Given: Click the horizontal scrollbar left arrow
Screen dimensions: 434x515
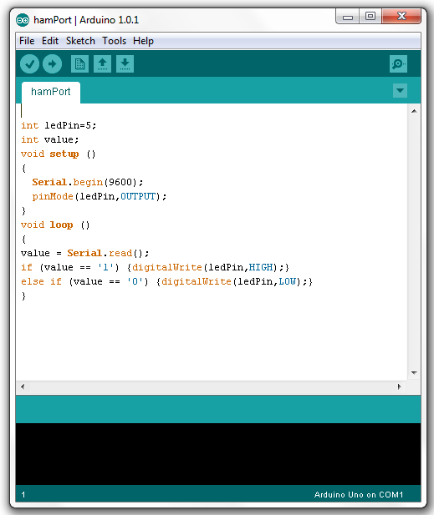Looking at the screenshot, I should pyautogui.click(x=23, y=386).
